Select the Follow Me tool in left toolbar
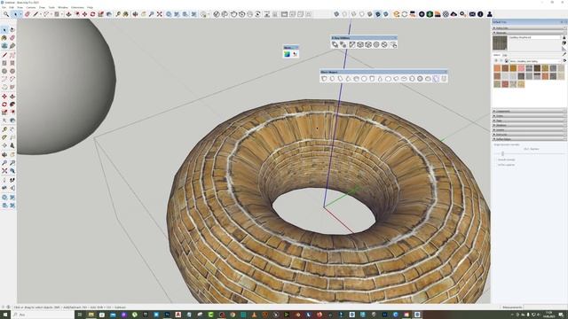This screenshot has height=319, width=568. (12, 105)
